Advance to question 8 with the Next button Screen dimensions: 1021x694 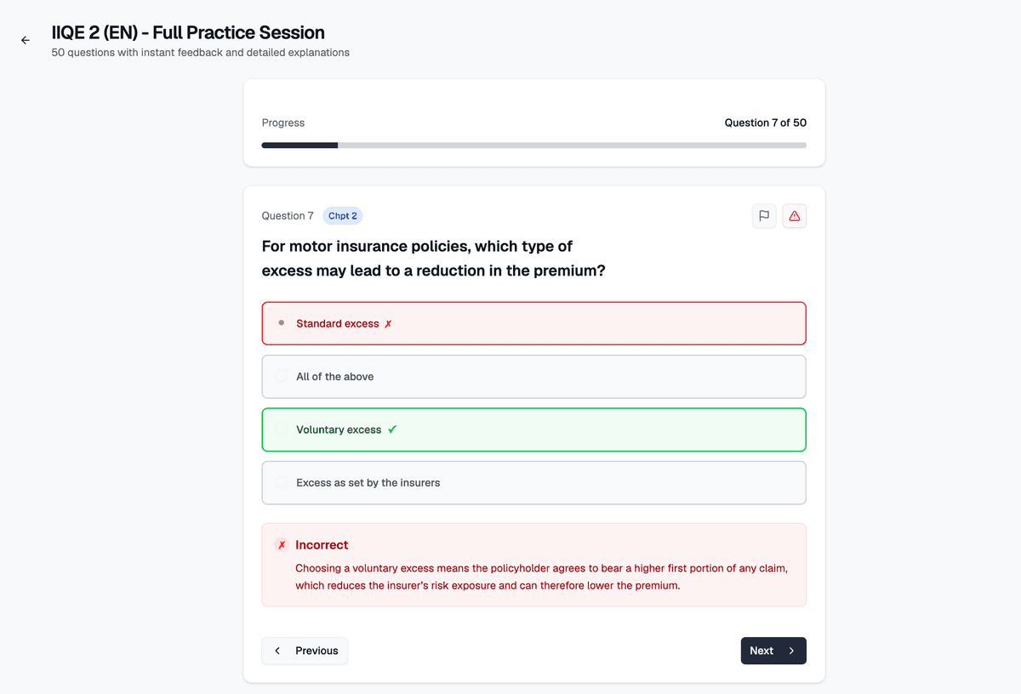tap(773, 651)
